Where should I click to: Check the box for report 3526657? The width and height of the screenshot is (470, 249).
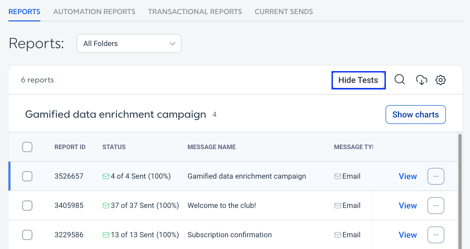27,176
